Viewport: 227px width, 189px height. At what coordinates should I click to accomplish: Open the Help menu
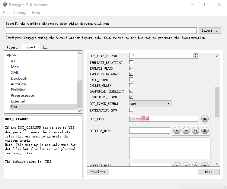[x=36, y=13]
